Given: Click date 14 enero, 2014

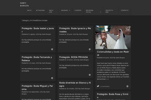Looking at the screenshot, I should click(72, 60).
